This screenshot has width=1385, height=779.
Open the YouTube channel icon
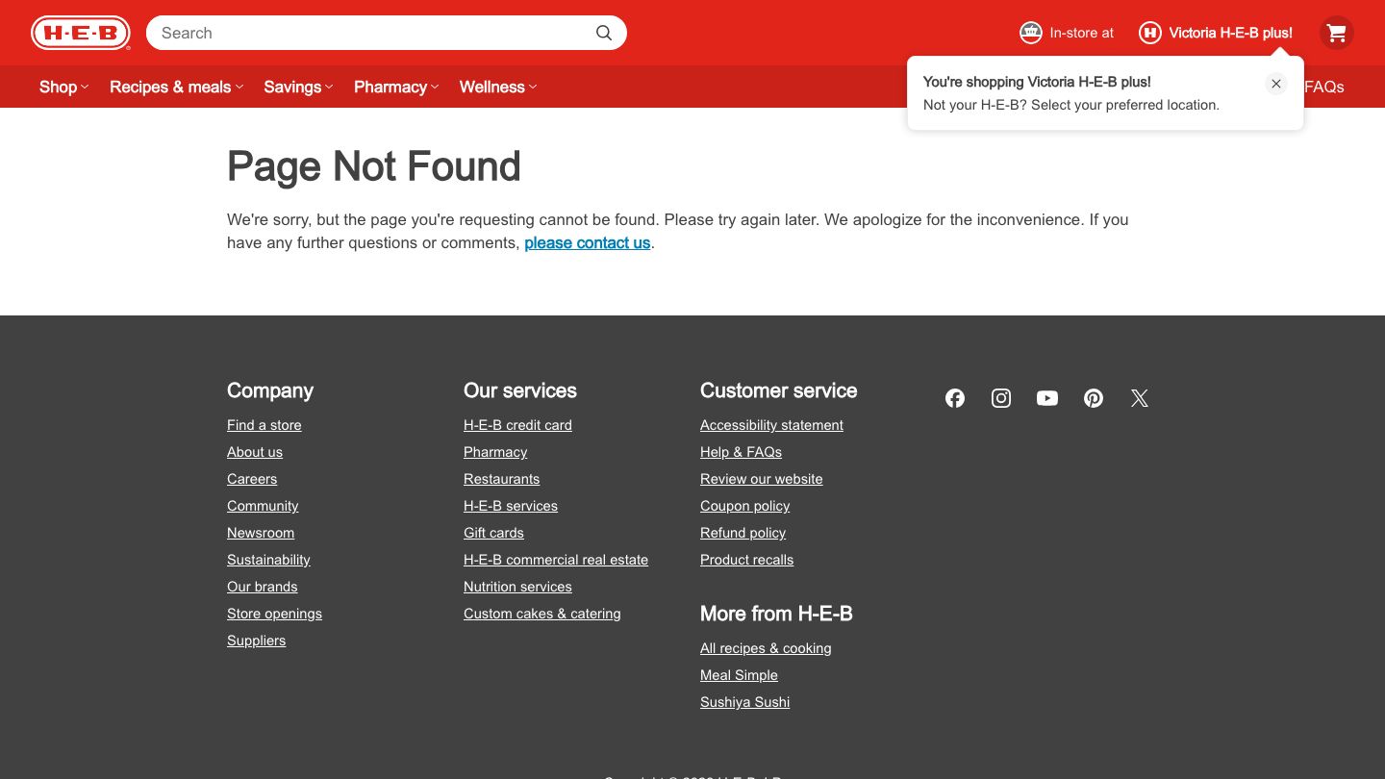tap(1047, 398)
